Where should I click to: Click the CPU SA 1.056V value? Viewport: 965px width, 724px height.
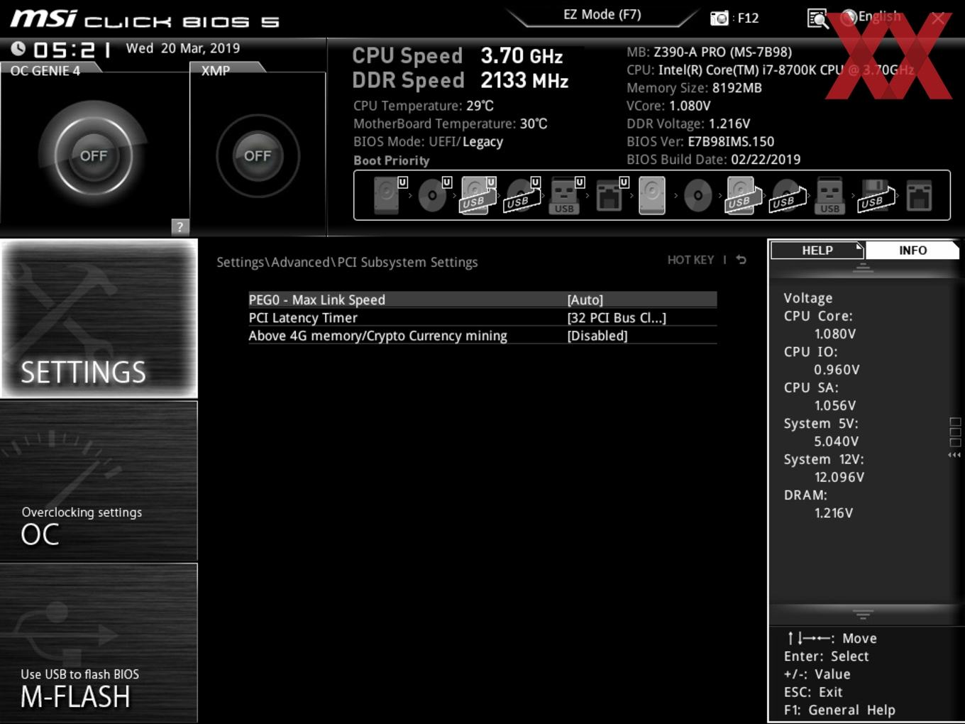(x=835, y=405)
